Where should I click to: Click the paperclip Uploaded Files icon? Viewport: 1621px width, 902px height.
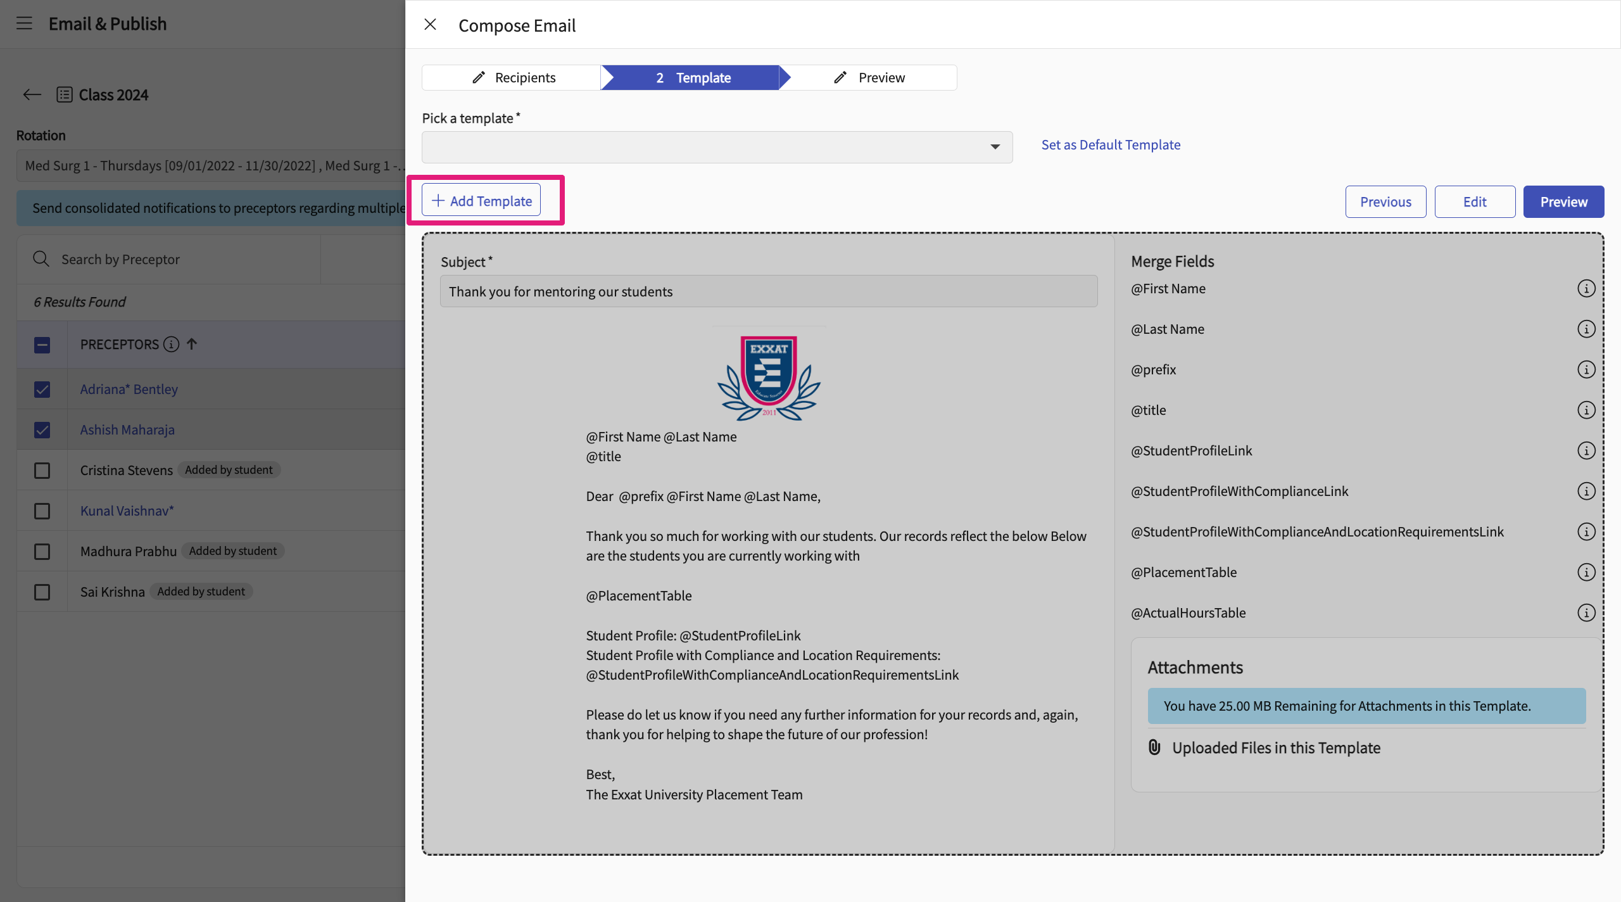pyautogui.click(x=1154, y=747)
